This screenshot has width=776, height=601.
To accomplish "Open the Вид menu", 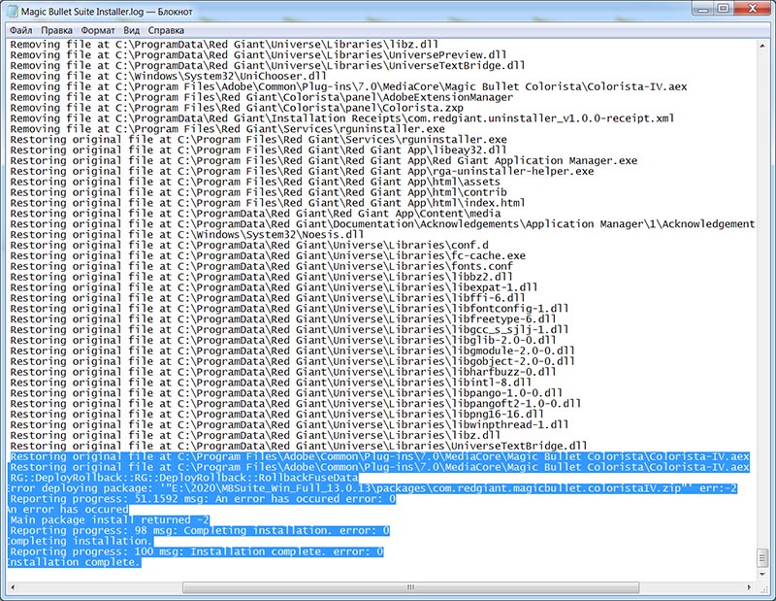I will (x=131, y=30).
